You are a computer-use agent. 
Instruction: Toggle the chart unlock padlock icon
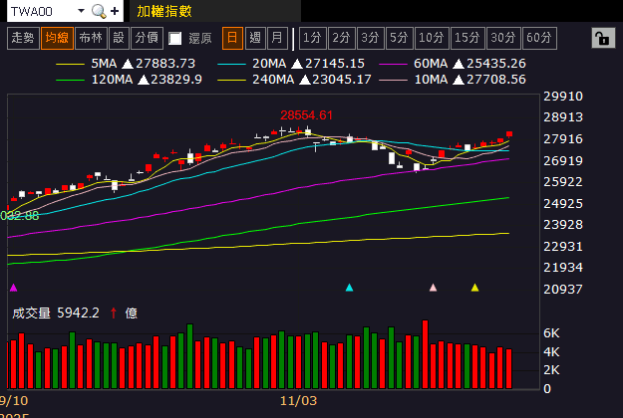[x=603, y=38]
